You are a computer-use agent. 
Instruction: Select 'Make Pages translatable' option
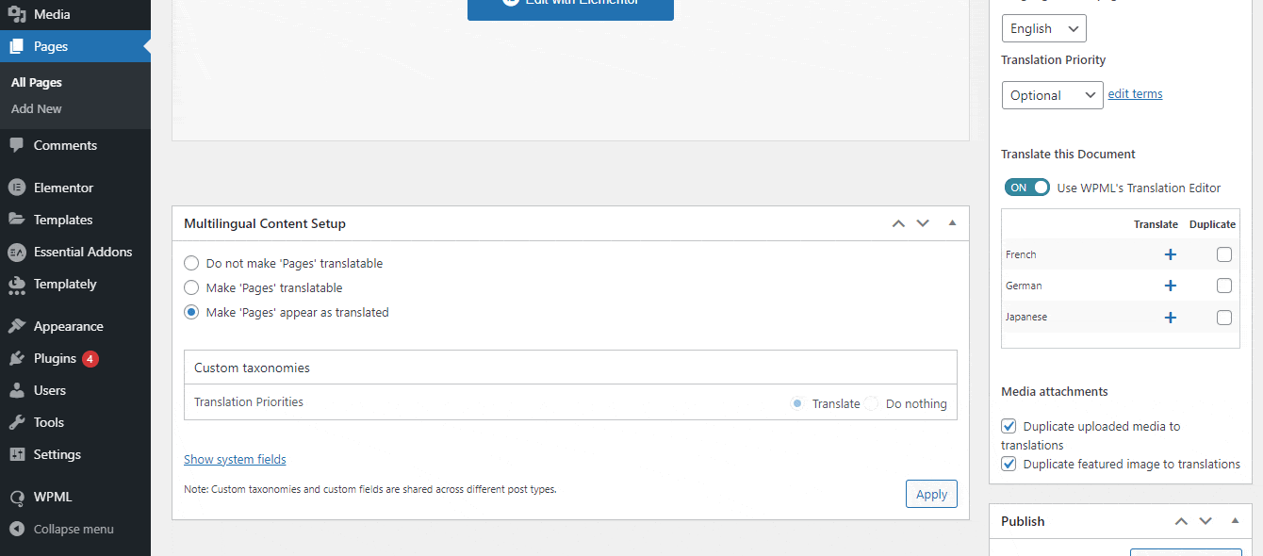coord(191,287)
